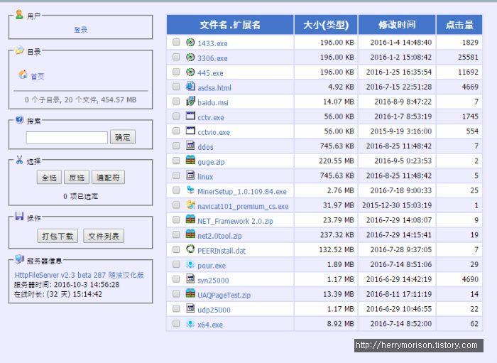Click the window icon beside cctvio.exe

click(190, 131)
